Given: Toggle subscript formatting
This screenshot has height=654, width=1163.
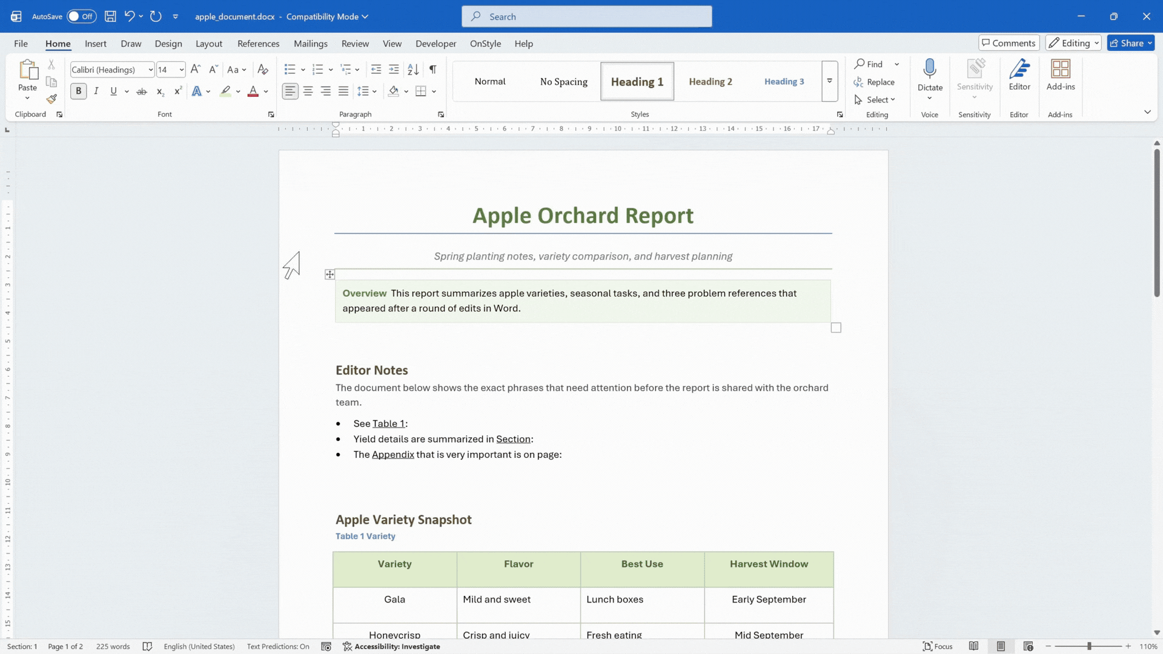Looking at the screenshot, I should 160,91.
